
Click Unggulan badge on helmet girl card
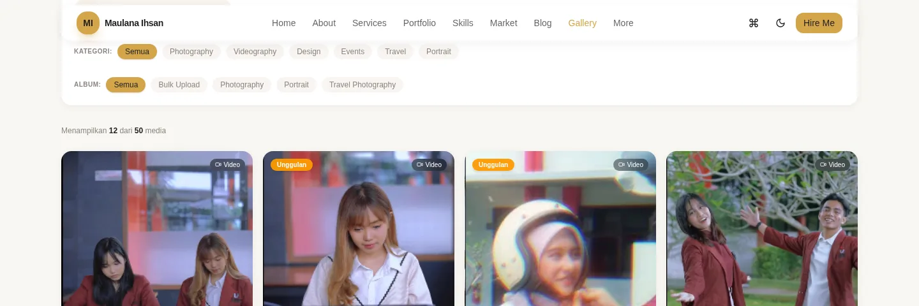[493, 164]
